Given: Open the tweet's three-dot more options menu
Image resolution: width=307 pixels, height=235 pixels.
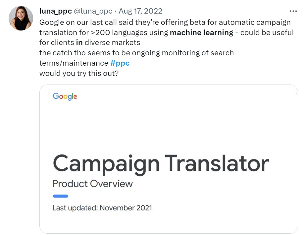Looking at the screenshot, I should [293, 11].
